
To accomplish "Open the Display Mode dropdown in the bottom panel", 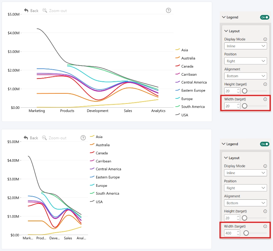I will click(x=245, y=173).
